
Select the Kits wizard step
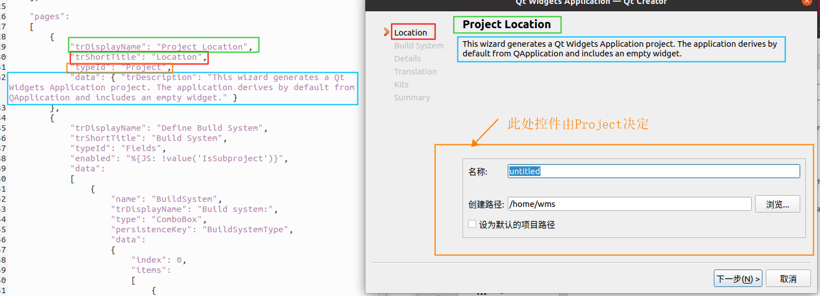[401, 84]
